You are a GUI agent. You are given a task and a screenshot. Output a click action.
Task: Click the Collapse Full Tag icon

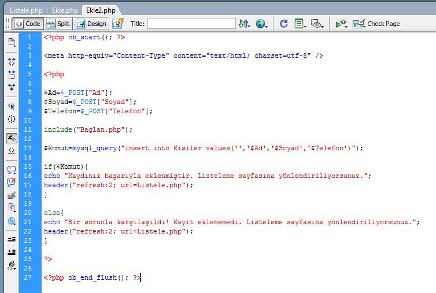pyautogui.click(x=12, y=61)
